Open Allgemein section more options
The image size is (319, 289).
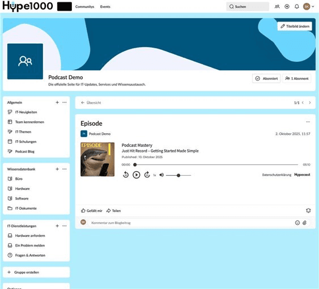[x=65, y=103]
